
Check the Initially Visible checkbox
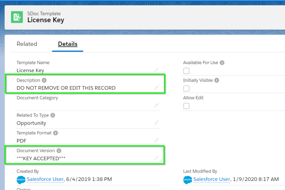pos(186,88)
